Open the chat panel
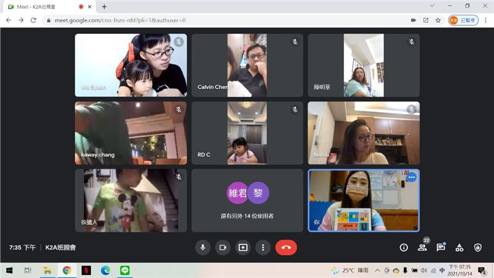This screenshot has height=278, width=494. coord(441,247)
